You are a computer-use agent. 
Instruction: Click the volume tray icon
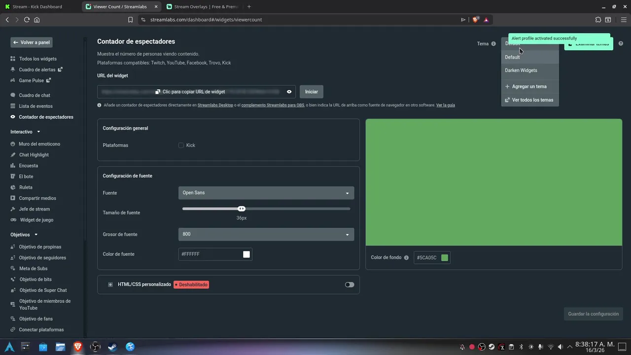(560, 347)
